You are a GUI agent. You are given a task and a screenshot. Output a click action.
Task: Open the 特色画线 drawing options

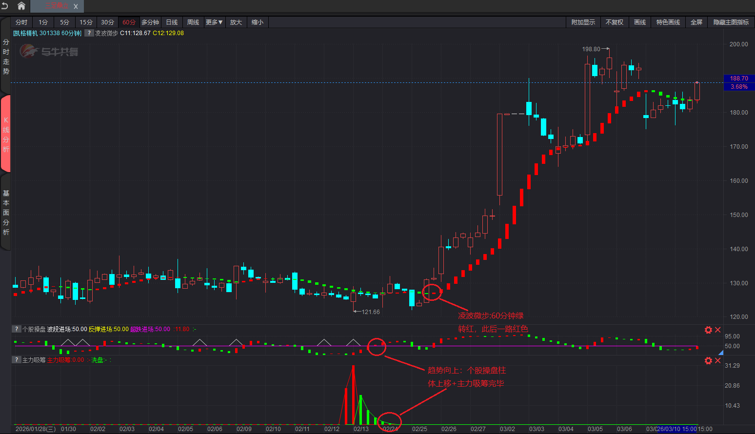668,22
